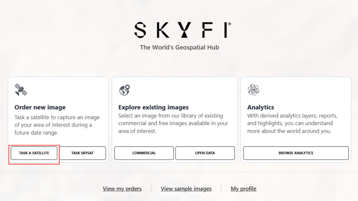Click the satellite icon in Order new image card
The width and height of the screenshot is (358, 201).
[21, 90]
